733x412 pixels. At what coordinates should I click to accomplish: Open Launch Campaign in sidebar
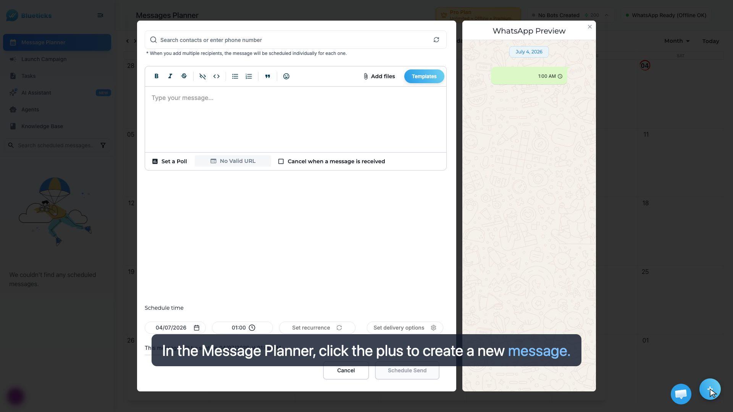(57, 59)
